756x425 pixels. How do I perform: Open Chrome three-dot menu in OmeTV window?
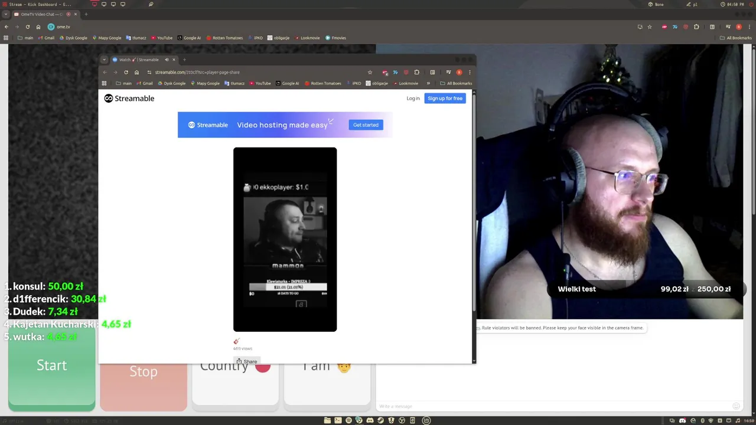click(750, 27)
